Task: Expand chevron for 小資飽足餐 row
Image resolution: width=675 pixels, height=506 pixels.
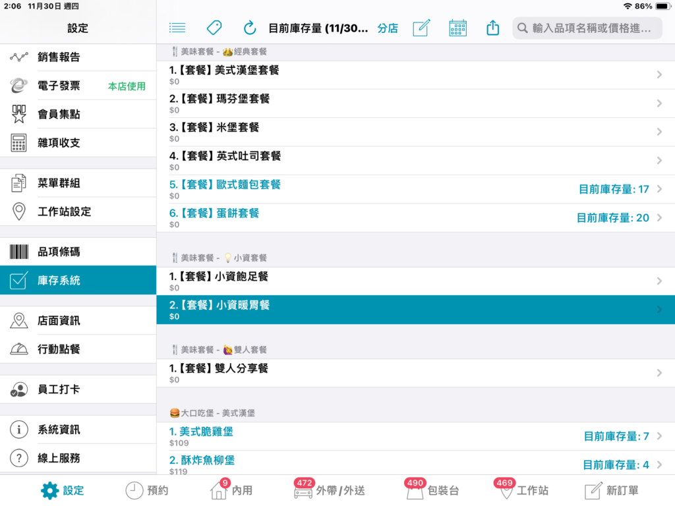Action: pos(659,281)
